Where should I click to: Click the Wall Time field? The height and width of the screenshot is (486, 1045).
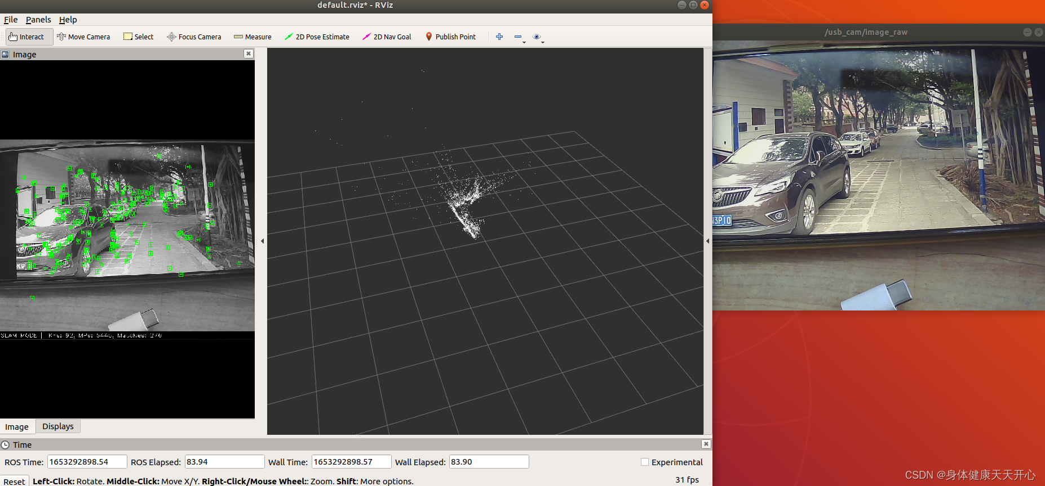(351, 462)
